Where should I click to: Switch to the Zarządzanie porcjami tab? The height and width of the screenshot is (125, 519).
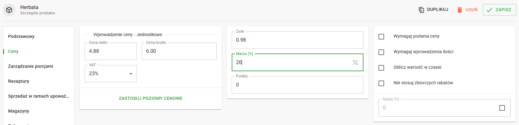pos(31,66)
